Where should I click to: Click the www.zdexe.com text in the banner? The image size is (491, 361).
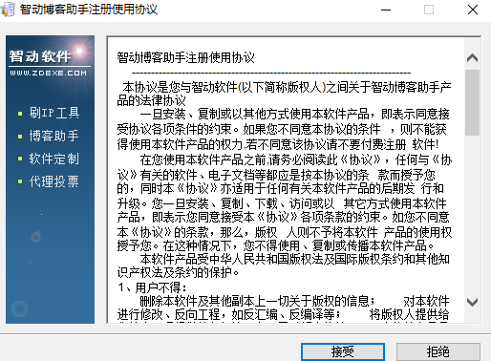click(x=48, y=73)
